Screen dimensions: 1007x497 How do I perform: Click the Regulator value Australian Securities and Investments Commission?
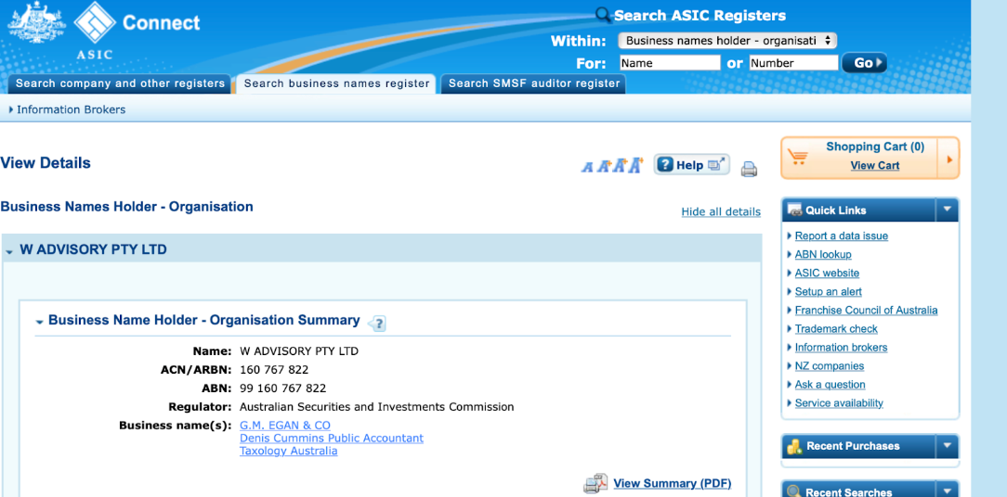coord(377,407)
